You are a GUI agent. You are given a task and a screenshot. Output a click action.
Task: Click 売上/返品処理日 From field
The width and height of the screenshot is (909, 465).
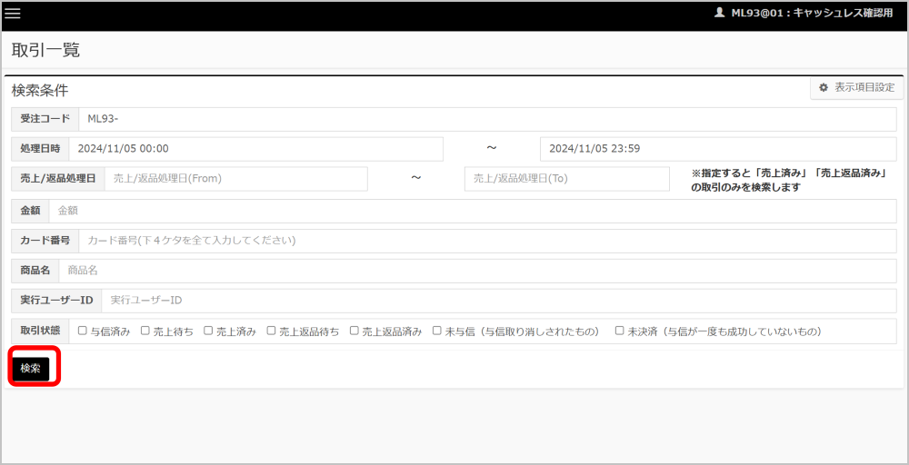point(236,179)
